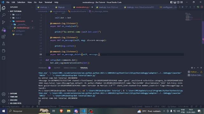Toggle the secondary side bar layout icon
204x114 pixels.
(x=178, y=2)
